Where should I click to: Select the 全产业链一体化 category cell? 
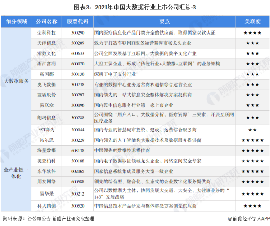[16, 173]
